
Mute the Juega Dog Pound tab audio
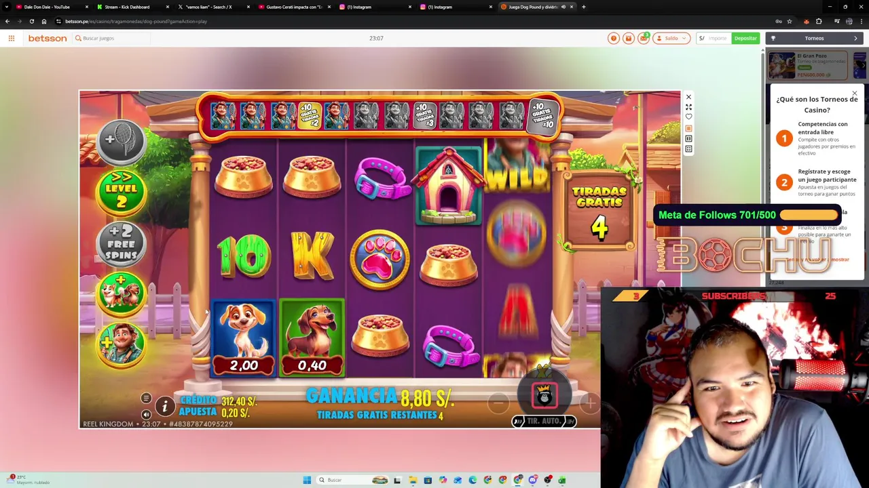[x=563, y=7]
